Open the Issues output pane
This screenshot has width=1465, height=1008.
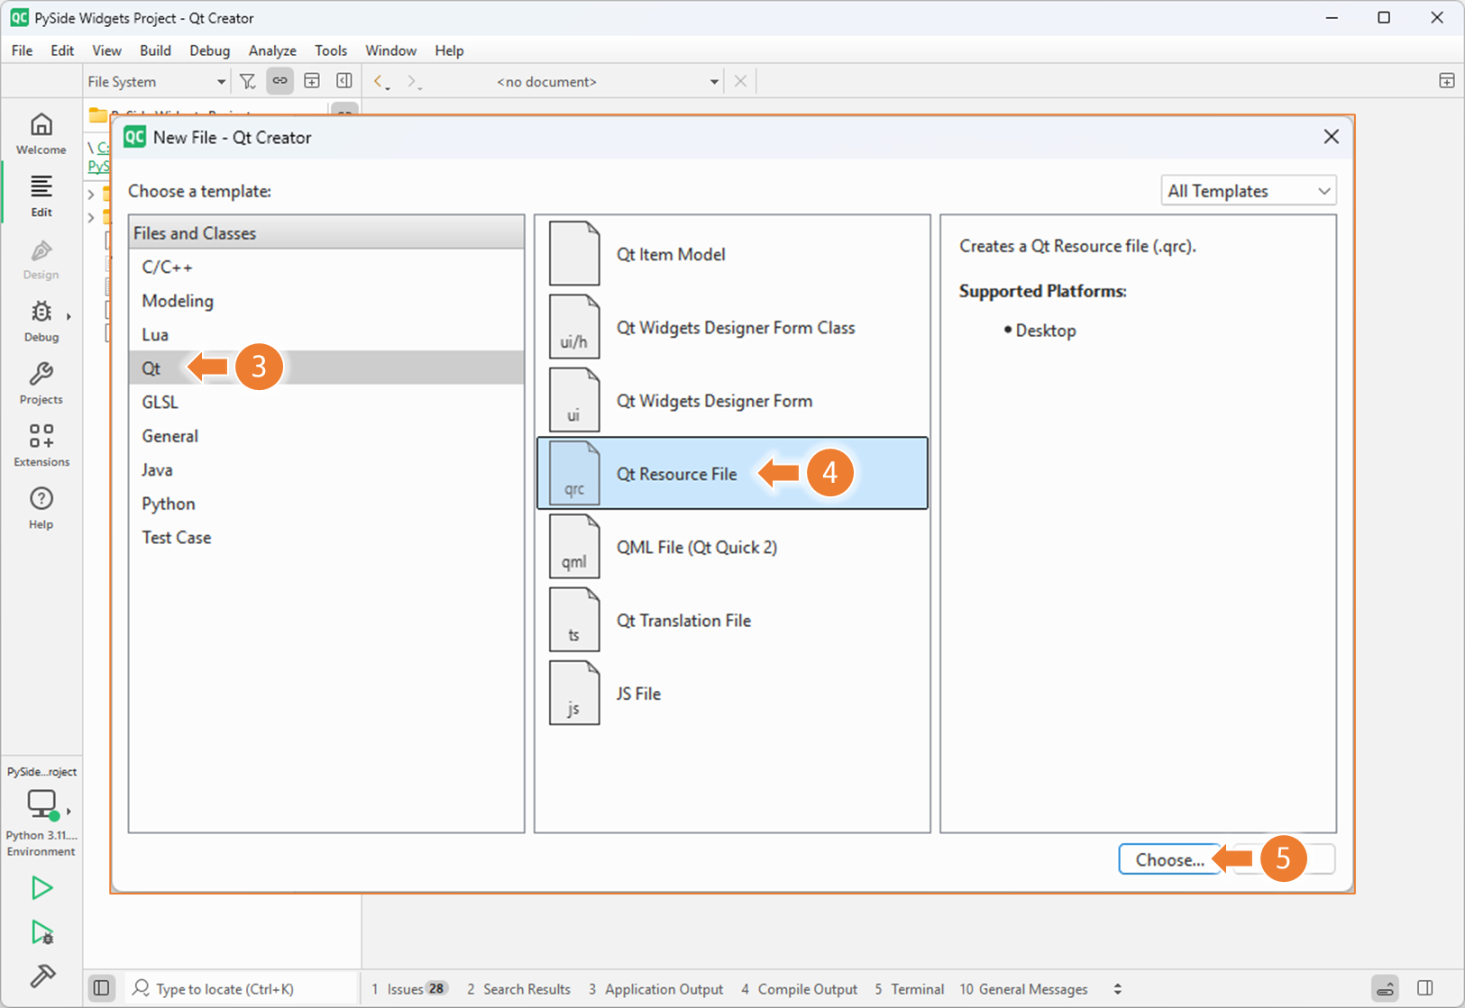coord(409,988)
